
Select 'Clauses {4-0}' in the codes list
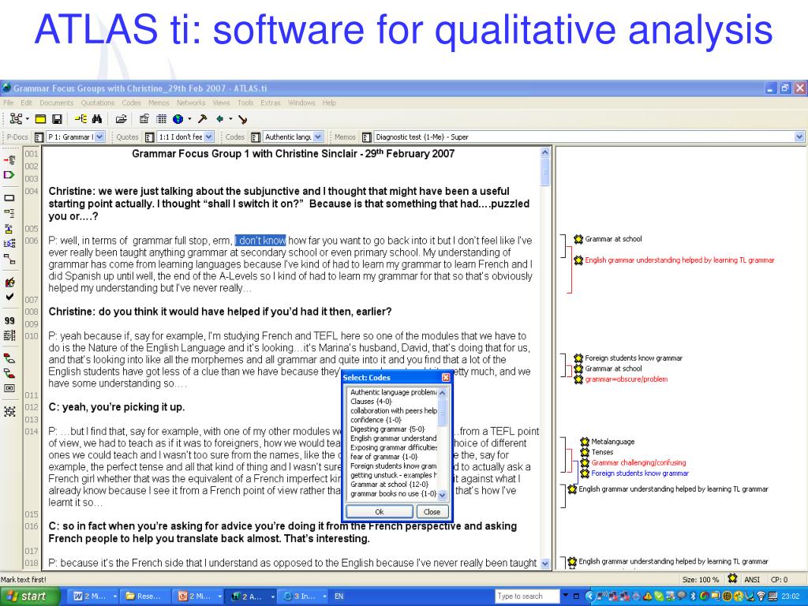click(x=371, y=402)
